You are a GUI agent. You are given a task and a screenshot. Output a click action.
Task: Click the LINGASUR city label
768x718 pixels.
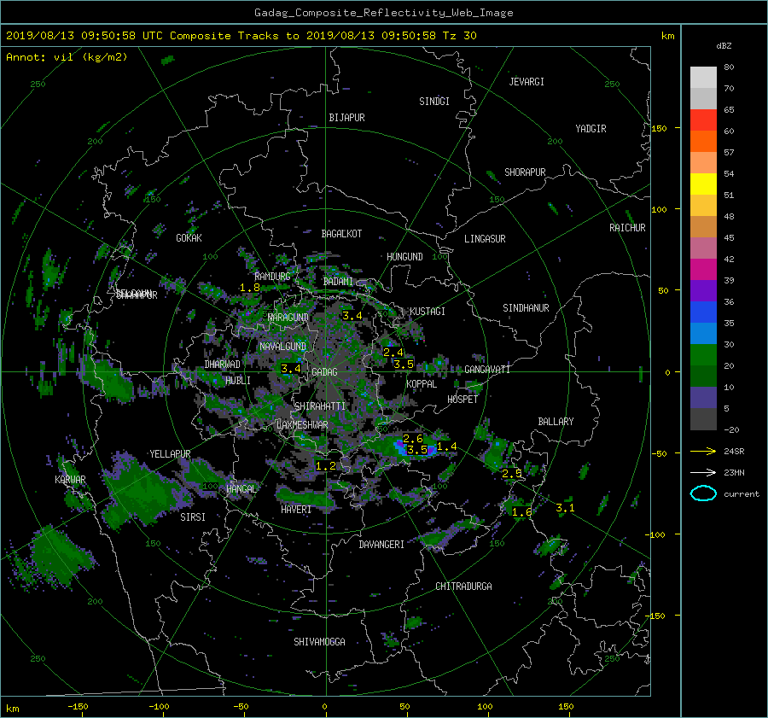pos(485,239)
